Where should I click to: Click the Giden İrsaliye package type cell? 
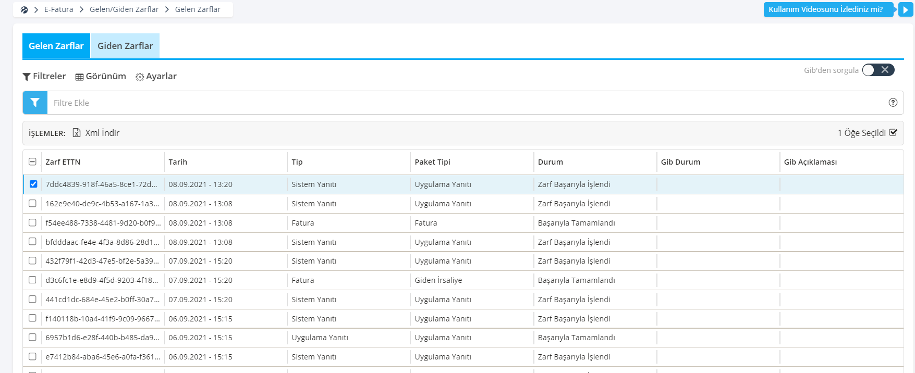click(438, 280)
